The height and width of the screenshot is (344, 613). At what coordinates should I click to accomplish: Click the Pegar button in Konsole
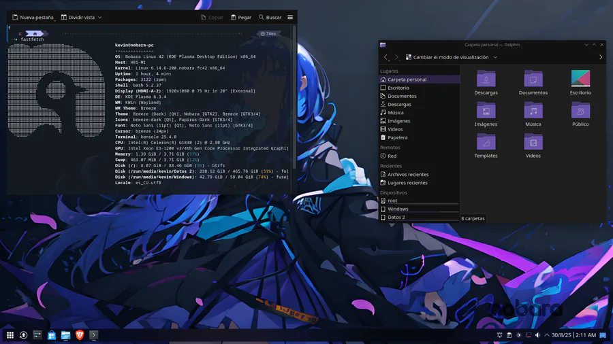(241, 17)
